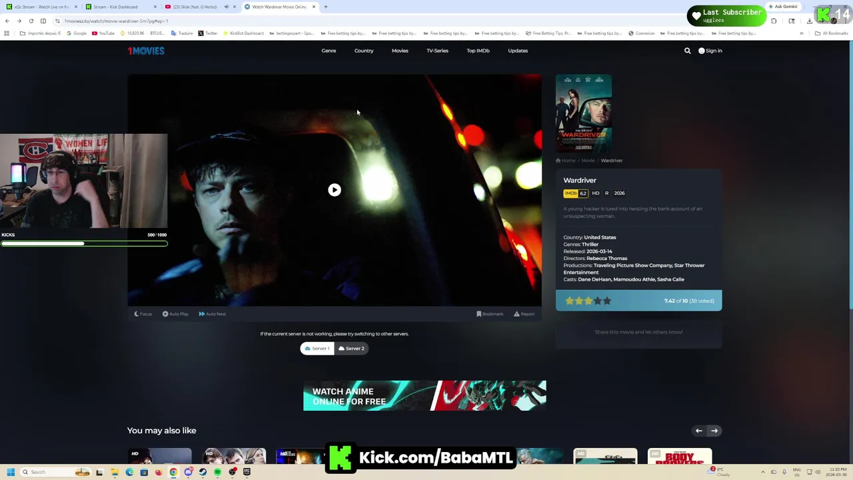This screenshot has width=853, height=480.
Task: Toggle the Auto Next option
Action: (213, 314)
